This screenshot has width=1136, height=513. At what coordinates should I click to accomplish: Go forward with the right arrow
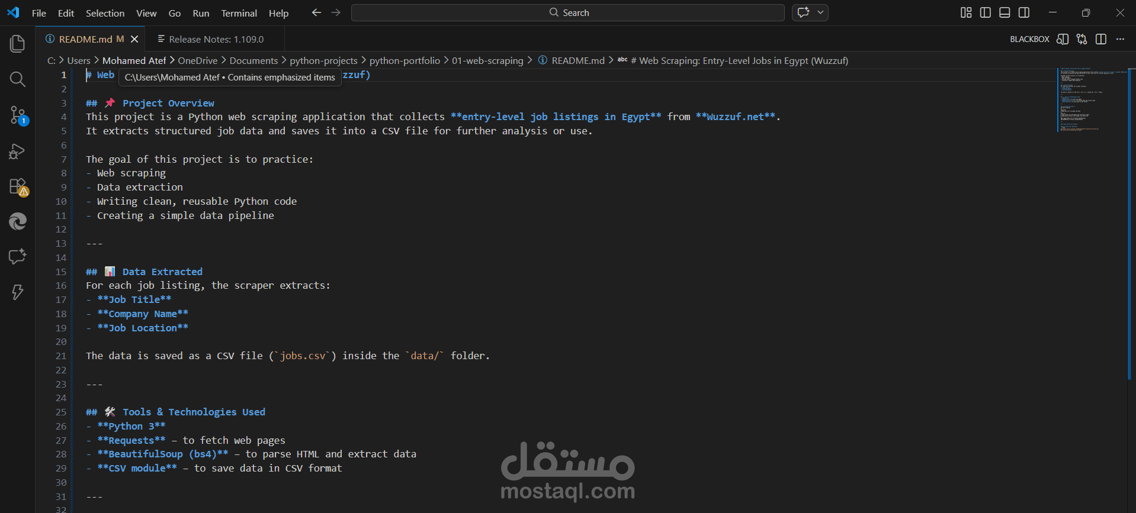point(336,12)
